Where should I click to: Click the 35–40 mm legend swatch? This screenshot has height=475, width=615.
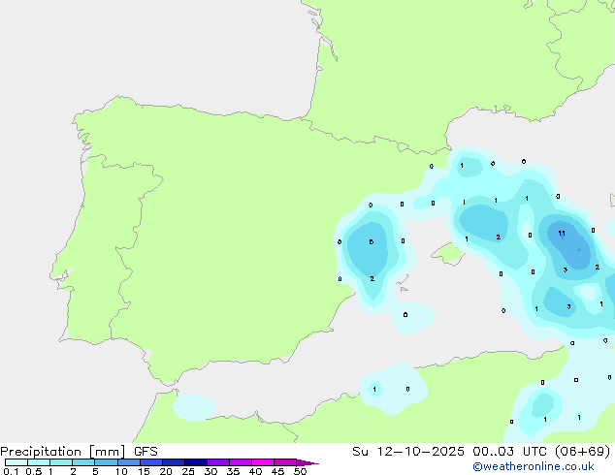point(241,462)
